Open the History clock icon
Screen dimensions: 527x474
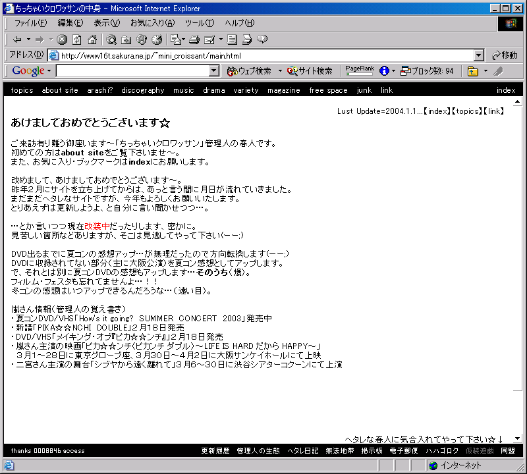157,39
